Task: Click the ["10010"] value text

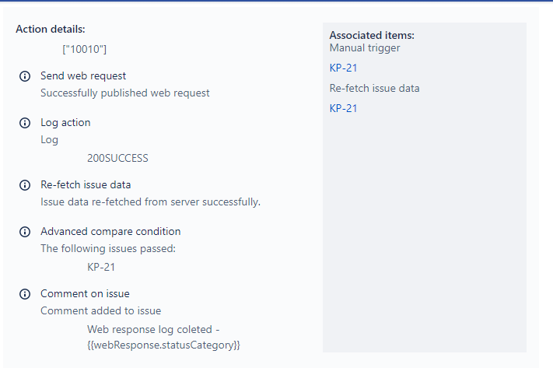Action: [x=84, y=49]
